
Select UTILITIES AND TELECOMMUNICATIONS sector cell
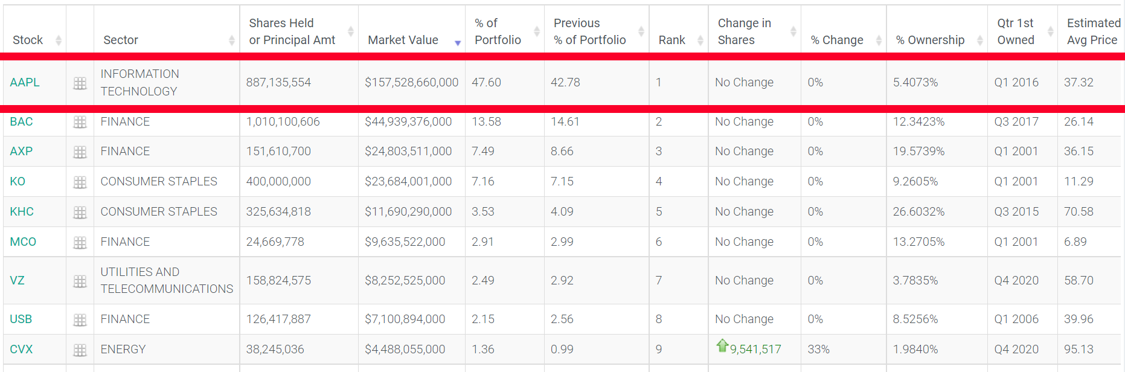(167, 280)
